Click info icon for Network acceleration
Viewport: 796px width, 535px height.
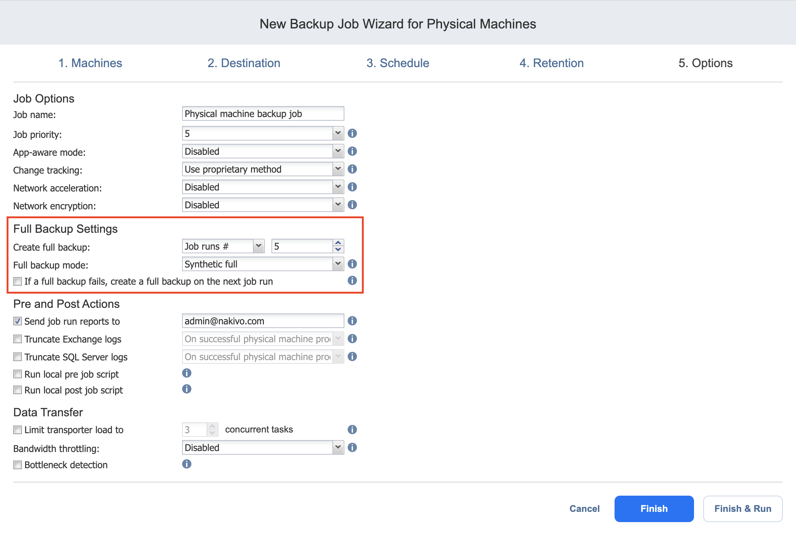[x=352, y=187]
